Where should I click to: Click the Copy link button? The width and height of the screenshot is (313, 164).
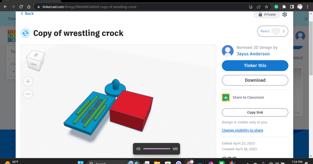pyautogui.click(x=255, y=112)
